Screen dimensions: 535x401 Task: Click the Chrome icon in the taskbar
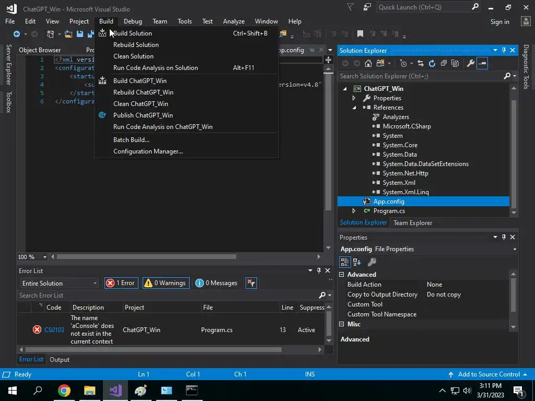pos(64,391)
